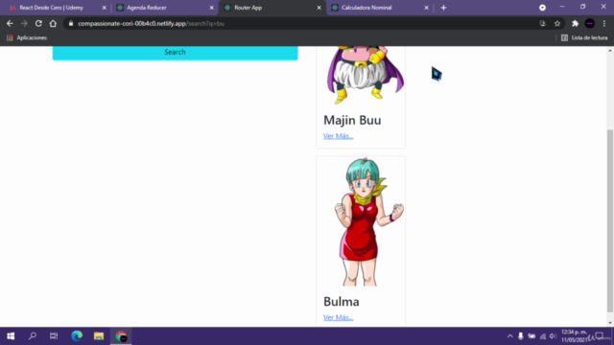Click the site padlock icon
614x345 pixels.
click(71, 23)
